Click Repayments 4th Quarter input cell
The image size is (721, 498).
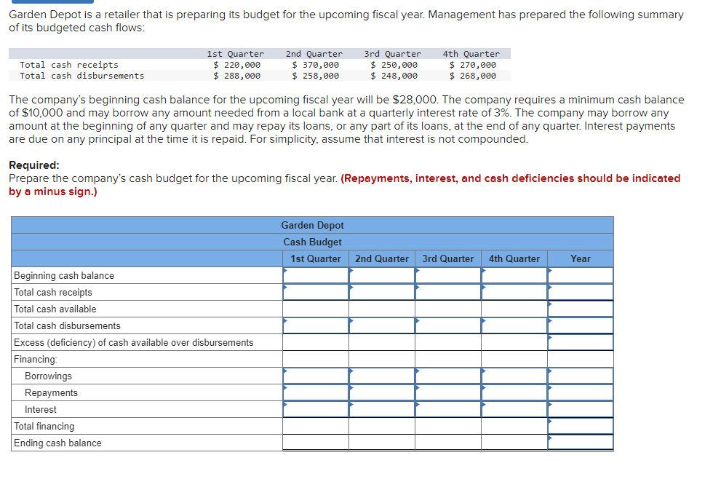pos(514,392)
